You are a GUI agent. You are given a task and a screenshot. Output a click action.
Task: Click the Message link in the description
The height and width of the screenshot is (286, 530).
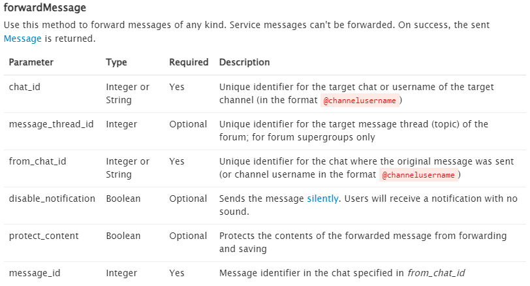click(23, 39)
